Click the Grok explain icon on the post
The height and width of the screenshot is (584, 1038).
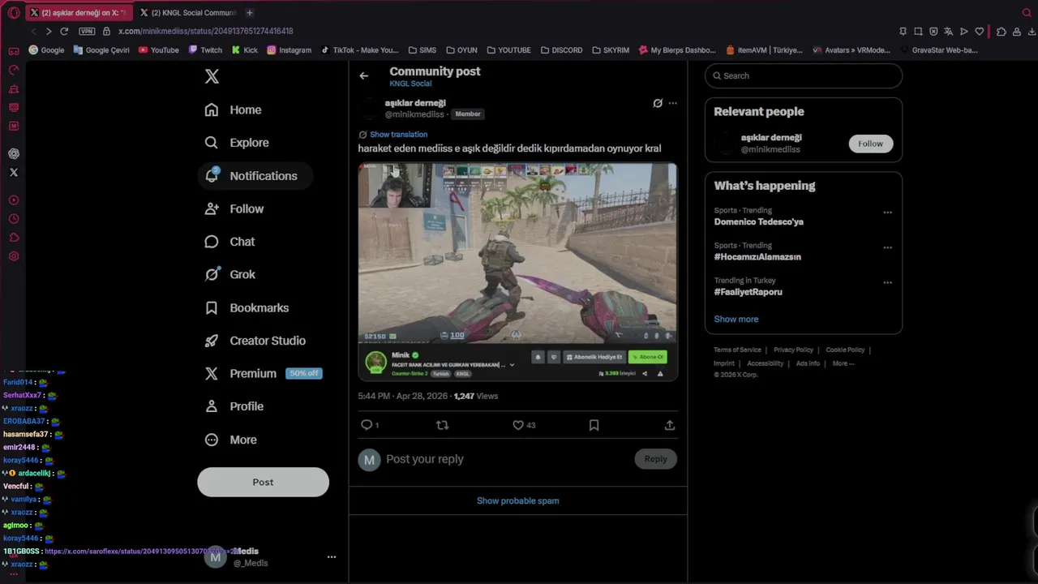(658, 103)
